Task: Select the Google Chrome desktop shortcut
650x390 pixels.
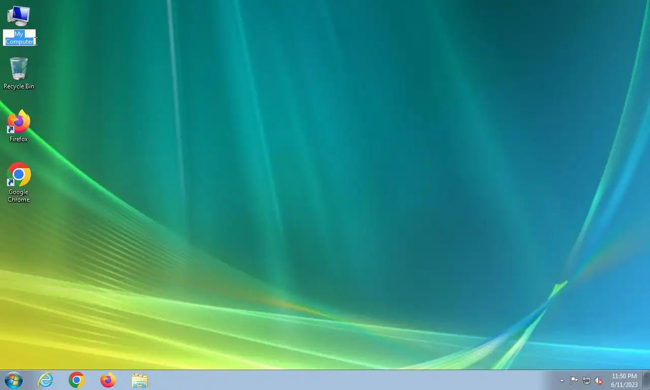Action: 19,174
